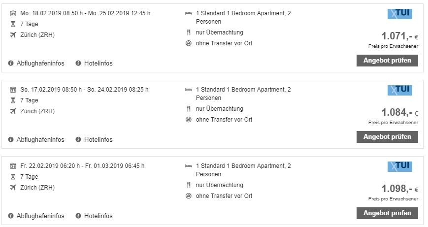The height and width of the screenshot is (227, 428).
Task: Click hourglass icon in the 1.098 € offer
Action: click(x=13, y=177)
